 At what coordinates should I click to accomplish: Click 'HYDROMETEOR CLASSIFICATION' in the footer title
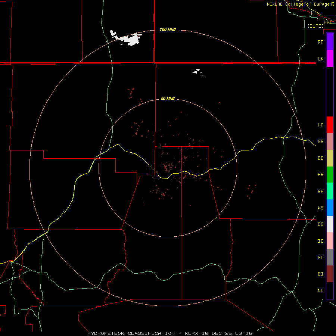pos(131,333)
